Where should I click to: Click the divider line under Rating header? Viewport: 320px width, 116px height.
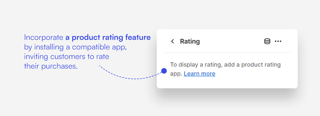227,53
